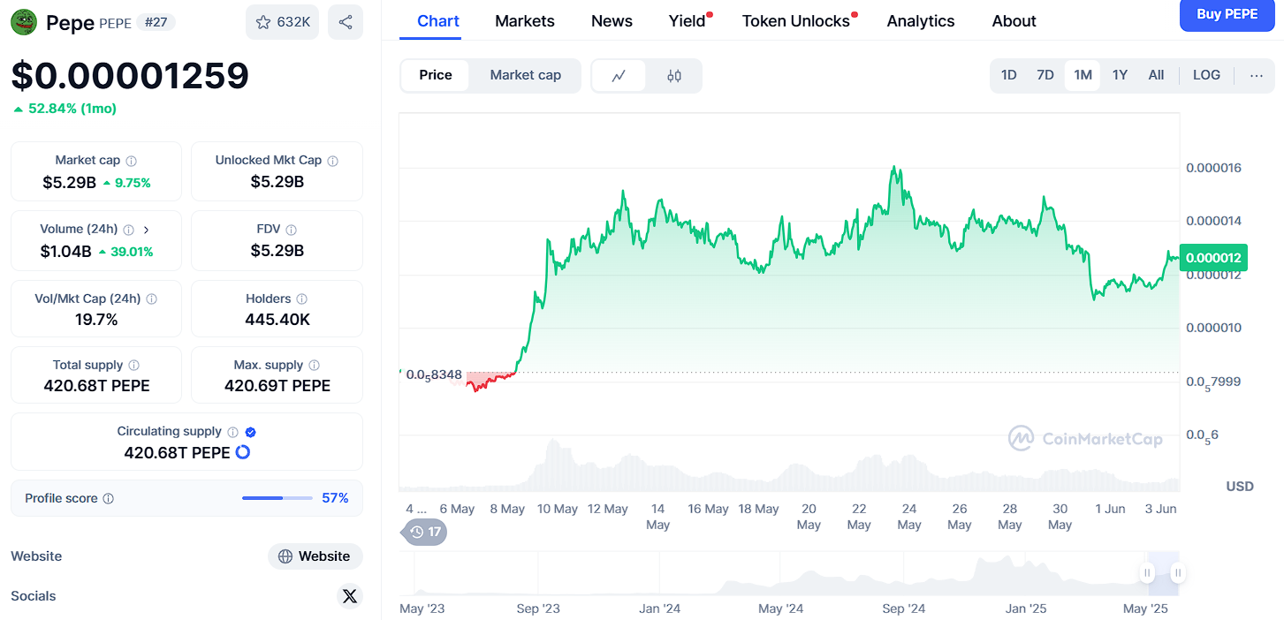This screenshot has height=620, width=1284.
Task: Click info icon next to FDV
Action: point(292,230)
